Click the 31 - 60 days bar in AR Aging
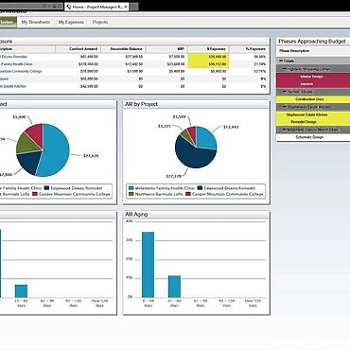350x350 pixels. 174,287
